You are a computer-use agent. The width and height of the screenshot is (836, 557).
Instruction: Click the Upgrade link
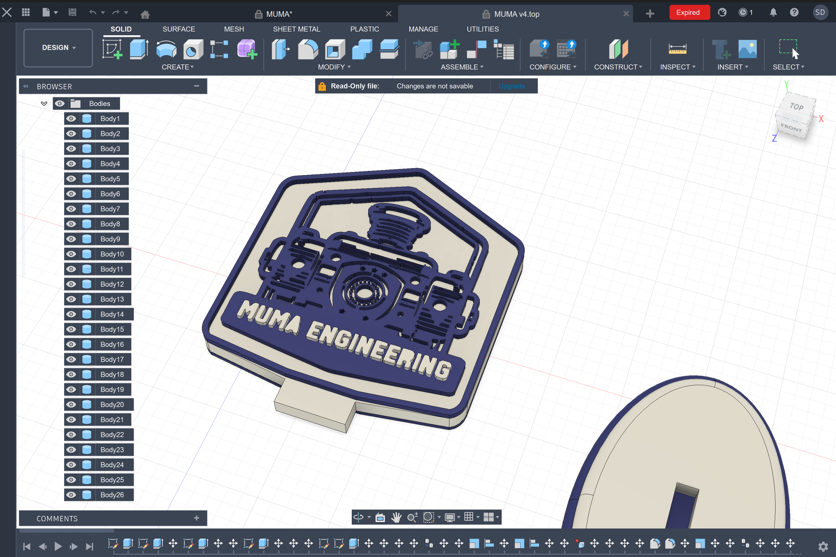coord(512,86)
